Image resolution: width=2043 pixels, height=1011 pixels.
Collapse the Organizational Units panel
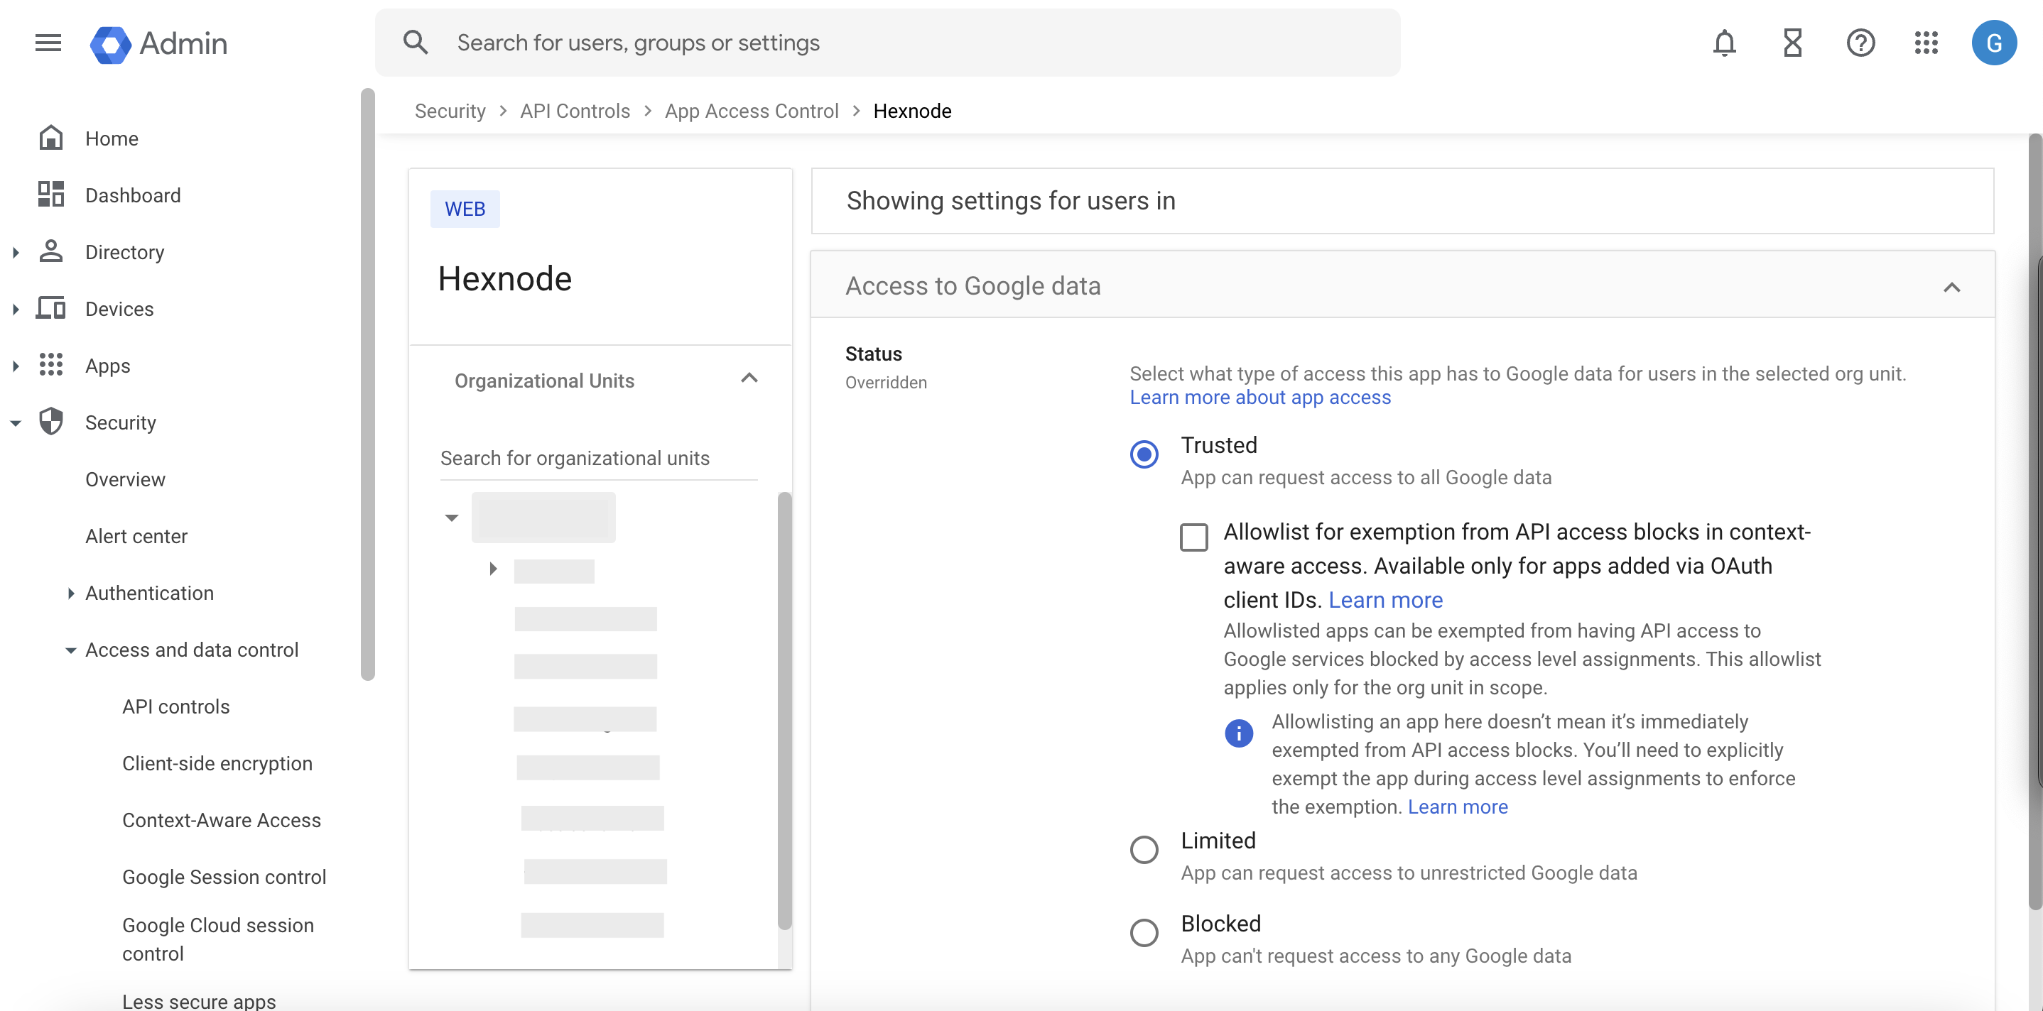coord(749,378)
